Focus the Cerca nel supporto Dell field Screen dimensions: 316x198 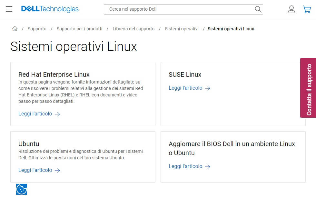tap(183, 9)
